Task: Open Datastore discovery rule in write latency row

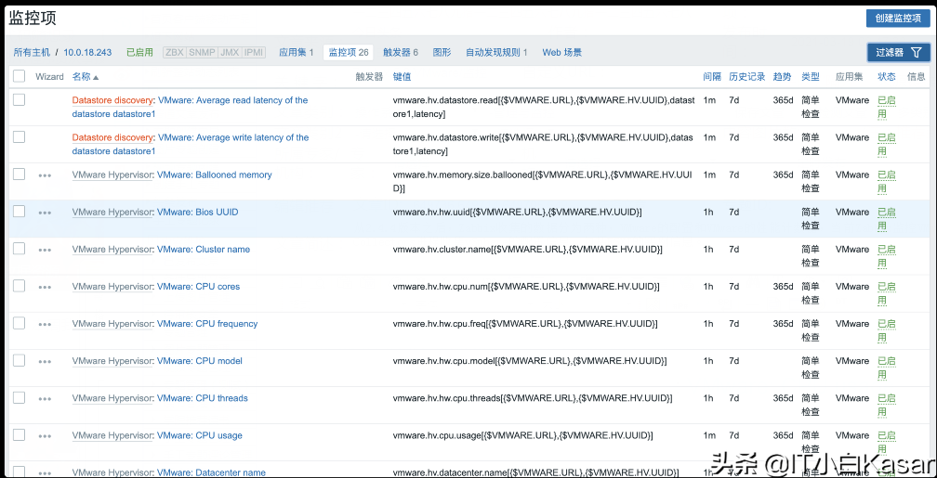Action: (x=112, y=137)
